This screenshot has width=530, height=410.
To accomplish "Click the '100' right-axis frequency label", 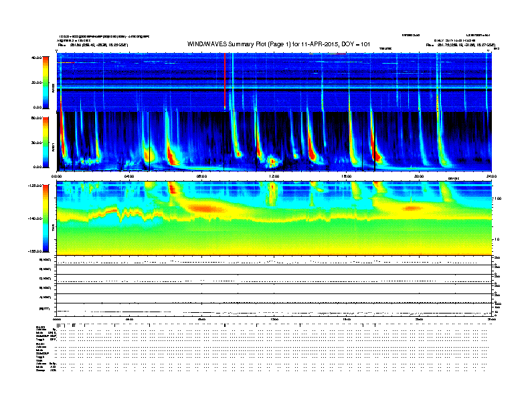I will click(498, 198).
